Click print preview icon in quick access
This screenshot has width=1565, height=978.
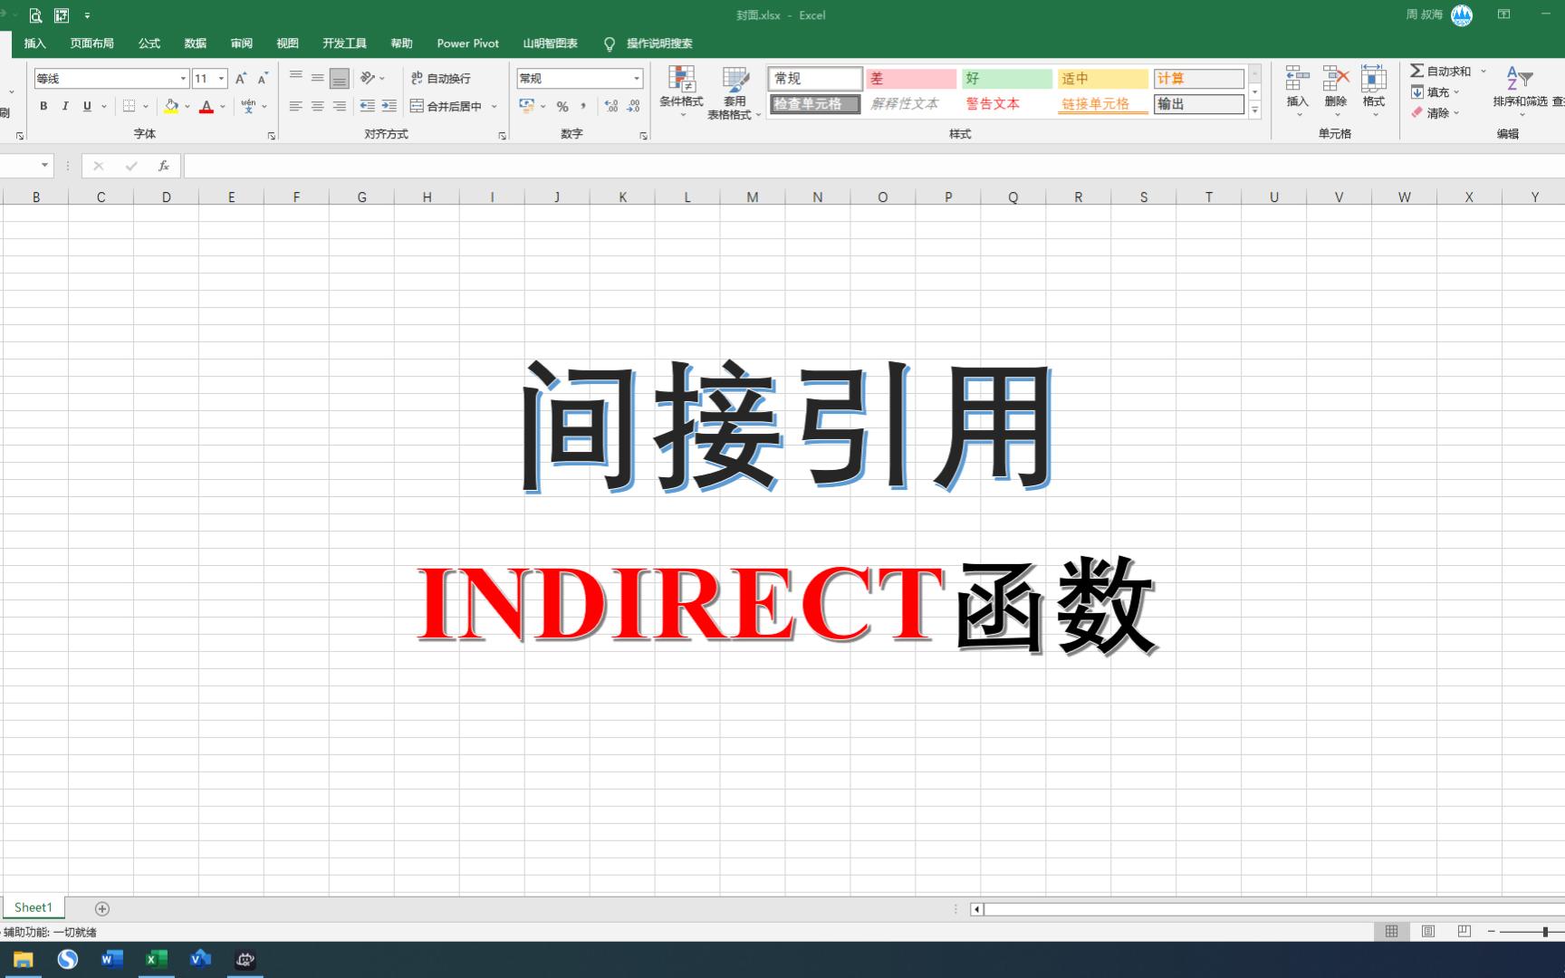pyautogui.click(x=35, y=15)
